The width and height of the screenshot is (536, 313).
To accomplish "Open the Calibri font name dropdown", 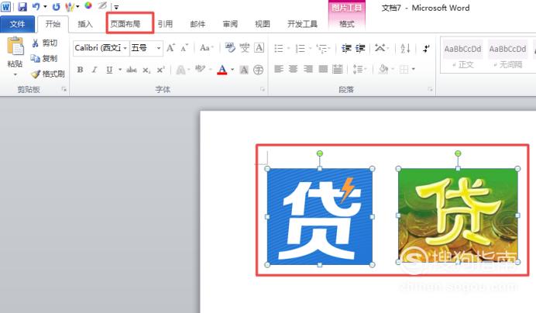I will pos(125,48).
